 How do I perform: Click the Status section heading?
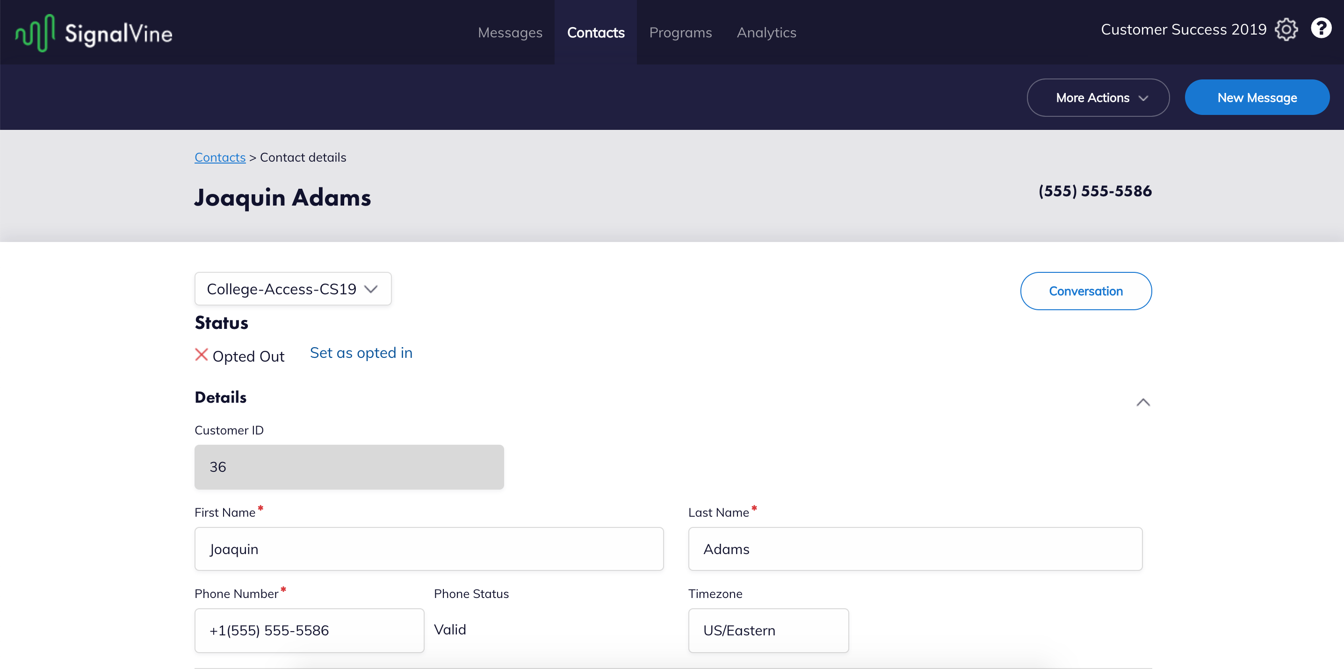tap(221, 323)
